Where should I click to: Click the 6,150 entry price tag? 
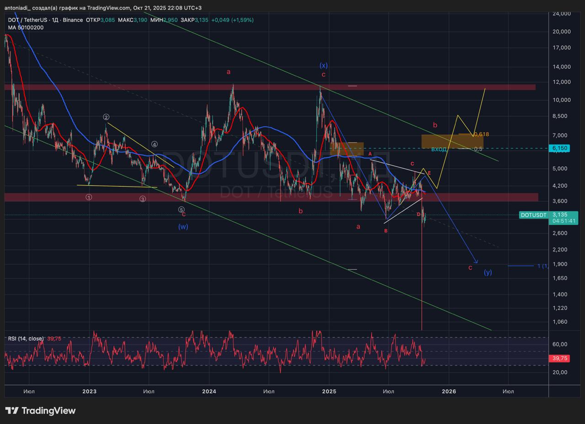[x=559, y=148]
